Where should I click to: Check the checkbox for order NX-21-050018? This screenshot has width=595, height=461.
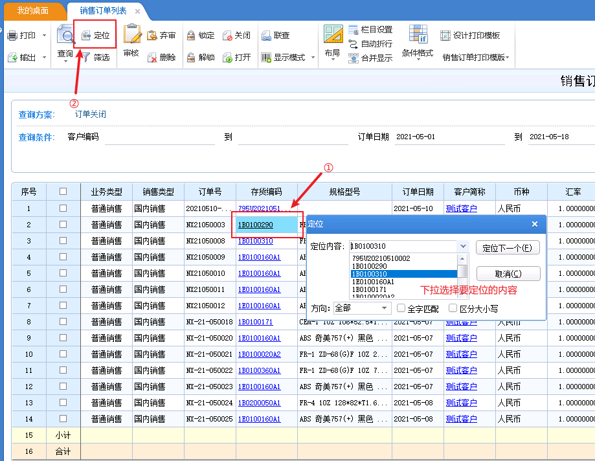[63, 322]
